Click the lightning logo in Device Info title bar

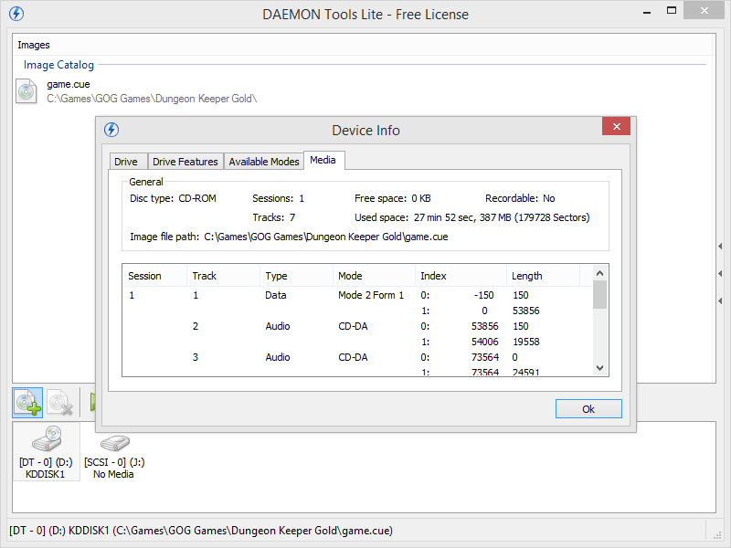[x=111, y=130]
